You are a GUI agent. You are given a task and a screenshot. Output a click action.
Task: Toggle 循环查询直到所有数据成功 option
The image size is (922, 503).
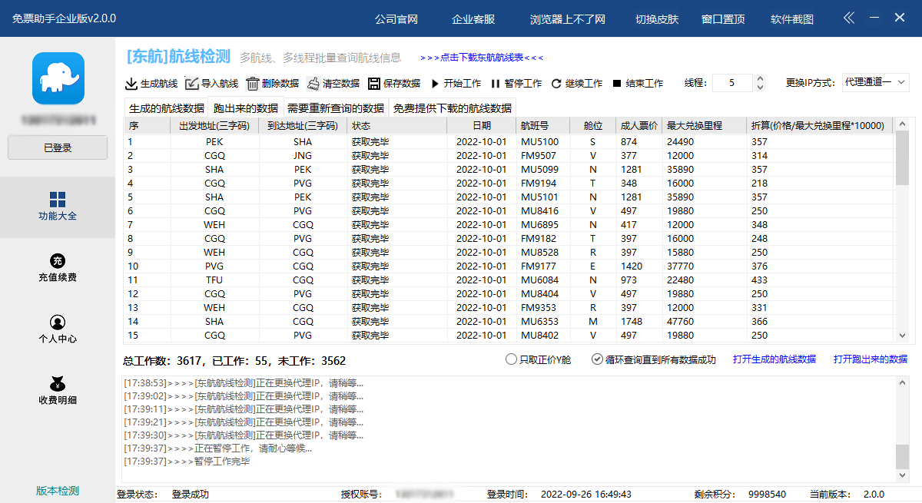(x=654, y=359)
